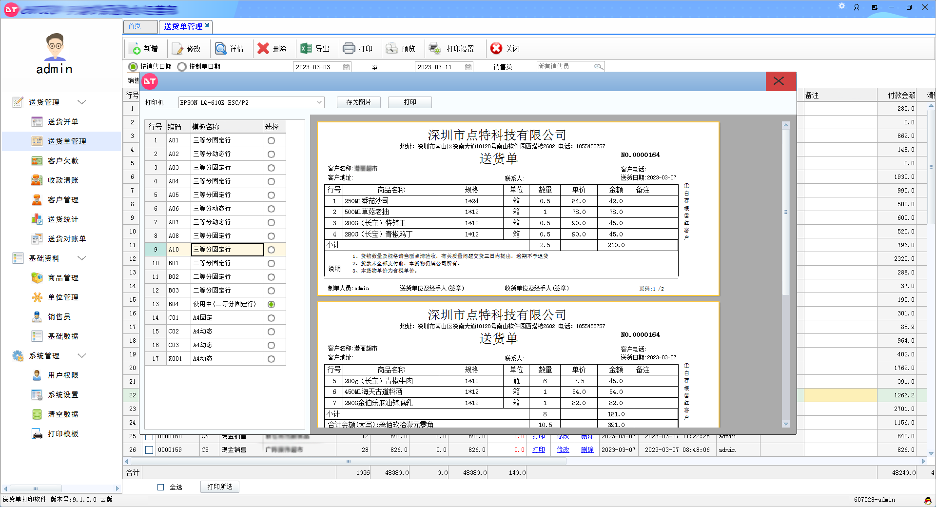Click the 删除 (delete) red X icon
This screenshot has height=507, width=936.
pyautogui.click(x=263, y=48)
